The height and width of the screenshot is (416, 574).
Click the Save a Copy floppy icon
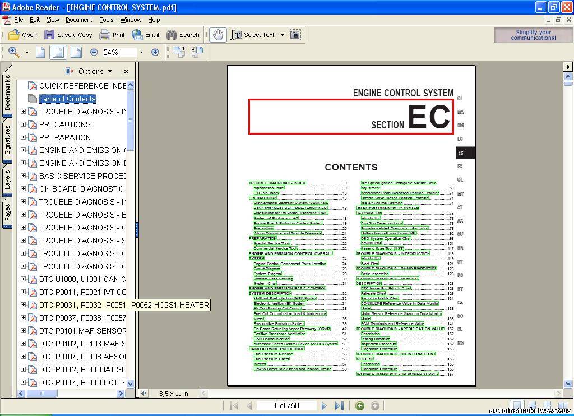pyautogui.click(x=49, y=35)
